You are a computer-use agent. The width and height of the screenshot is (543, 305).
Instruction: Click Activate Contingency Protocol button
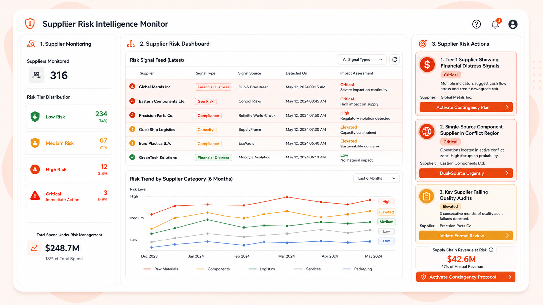[466, 277]
